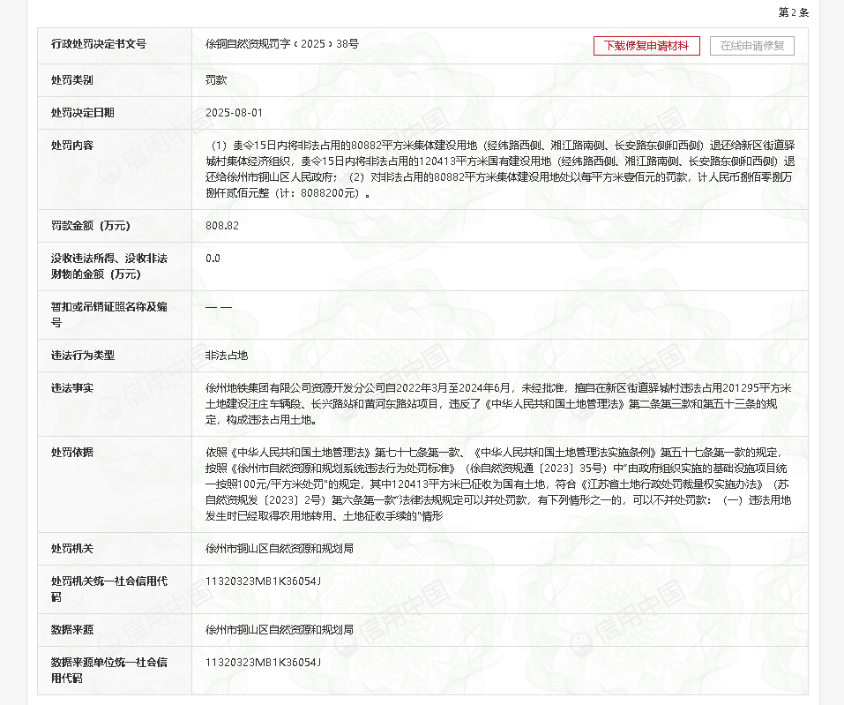Select the label 行政处罚决定书文号
844x705 pixels.
click(99, 44)
